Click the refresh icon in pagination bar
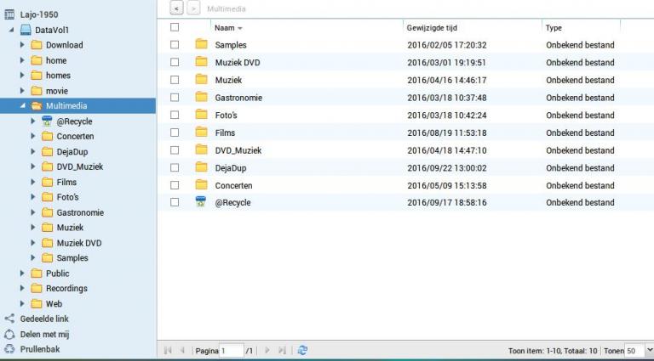Screen dimensions: 654x361 pyautogui.click(x=302, y=350)
